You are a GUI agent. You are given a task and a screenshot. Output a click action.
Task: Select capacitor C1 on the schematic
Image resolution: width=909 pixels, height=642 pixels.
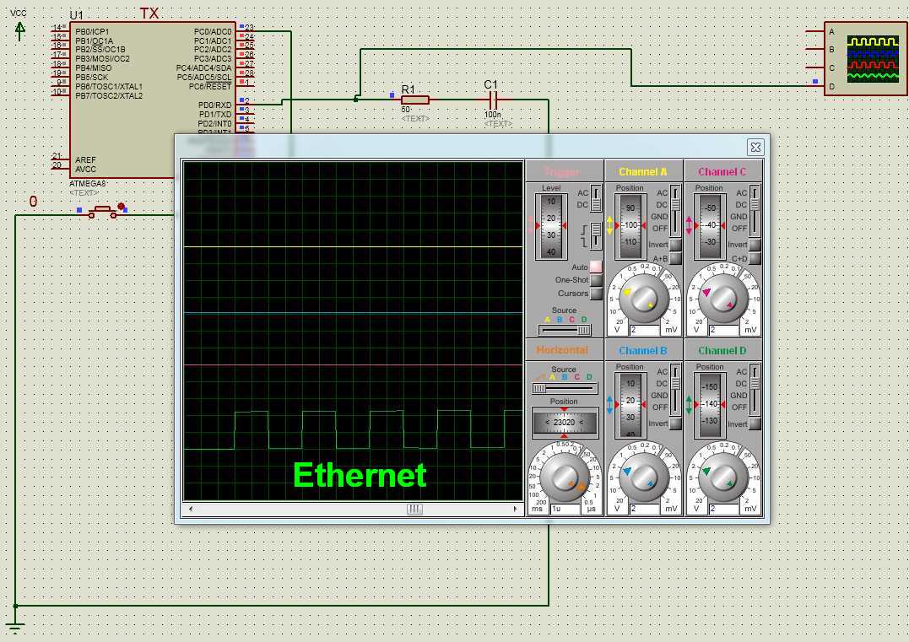click(492, 100)
